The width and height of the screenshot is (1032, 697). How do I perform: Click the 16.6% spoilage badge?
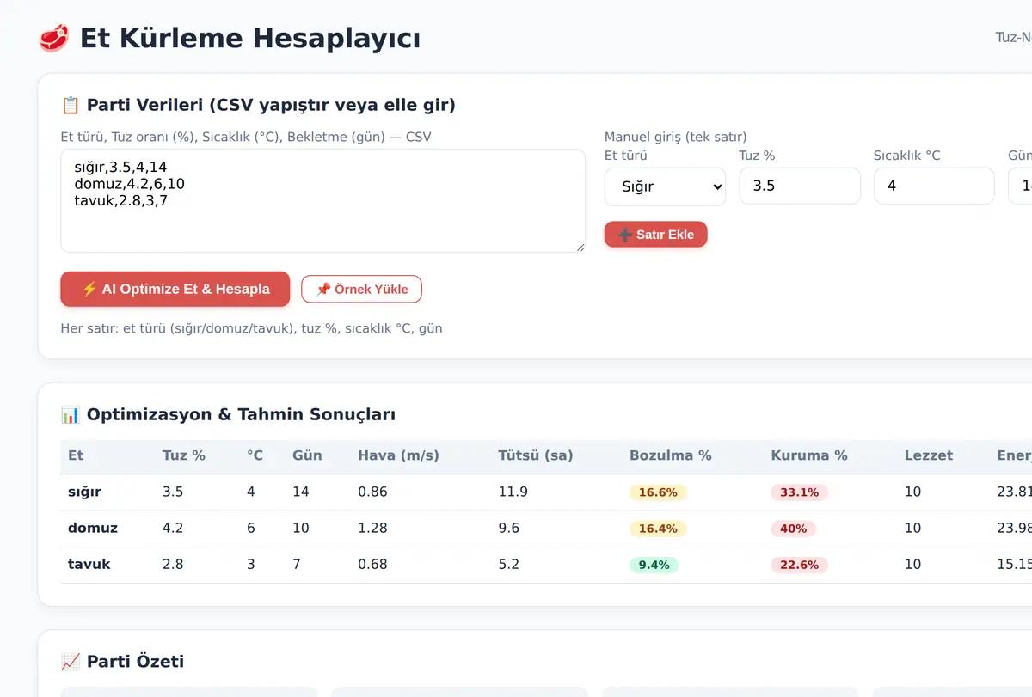tap(658, 492)
